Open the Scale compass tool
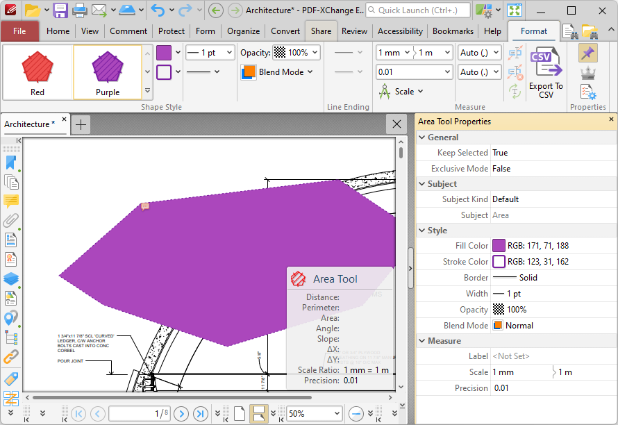This screenshot has height=425, width=618. coord(401,92)
